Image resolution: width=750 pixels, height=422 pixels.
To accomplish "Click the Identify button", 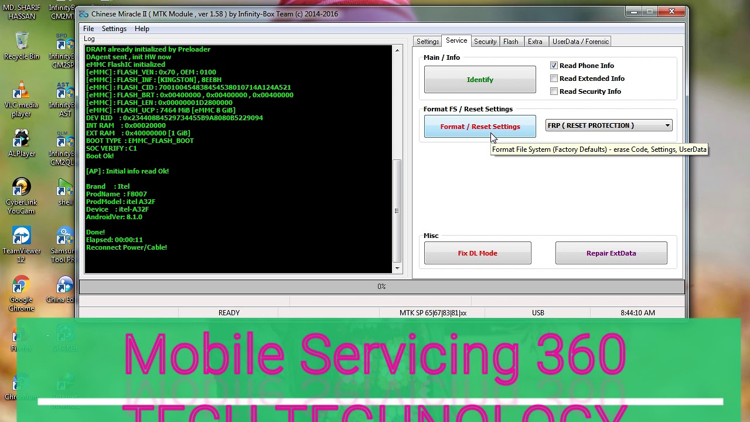I will [x=480, y=80].
